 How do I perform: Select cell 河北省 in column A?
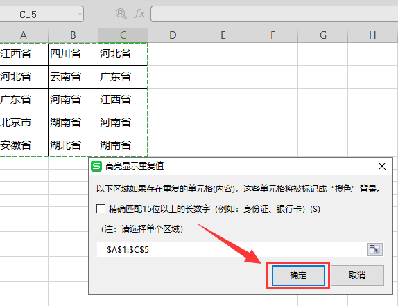pos(24,77)
